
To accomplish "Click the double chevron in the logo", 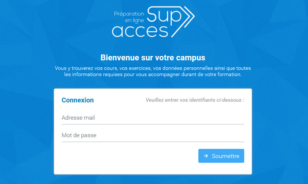I will (x=183, y=22).
